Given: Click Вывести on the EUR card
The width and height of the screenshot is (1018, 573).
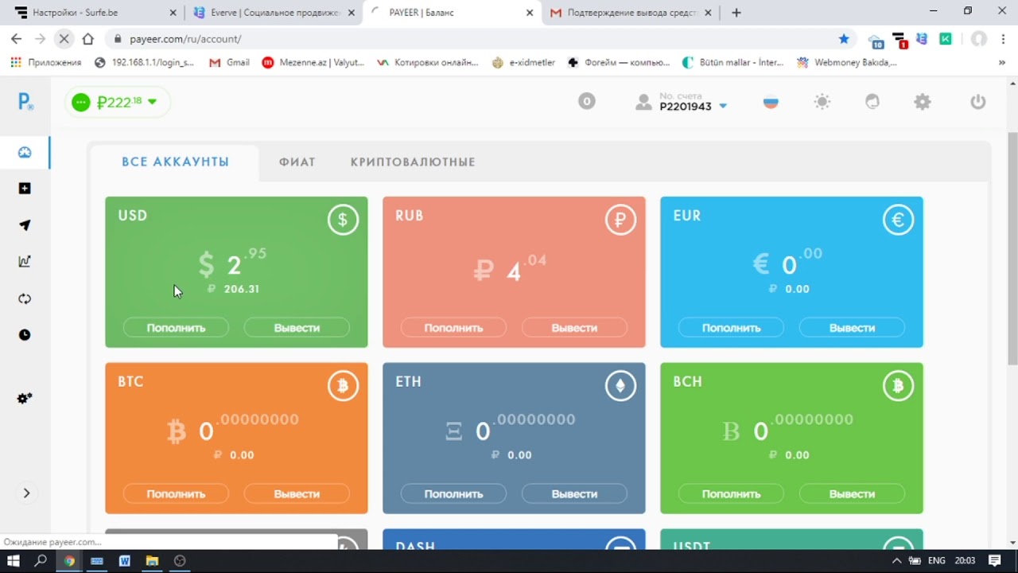Looking at the screenshot, I should click(x=852, y=328).
